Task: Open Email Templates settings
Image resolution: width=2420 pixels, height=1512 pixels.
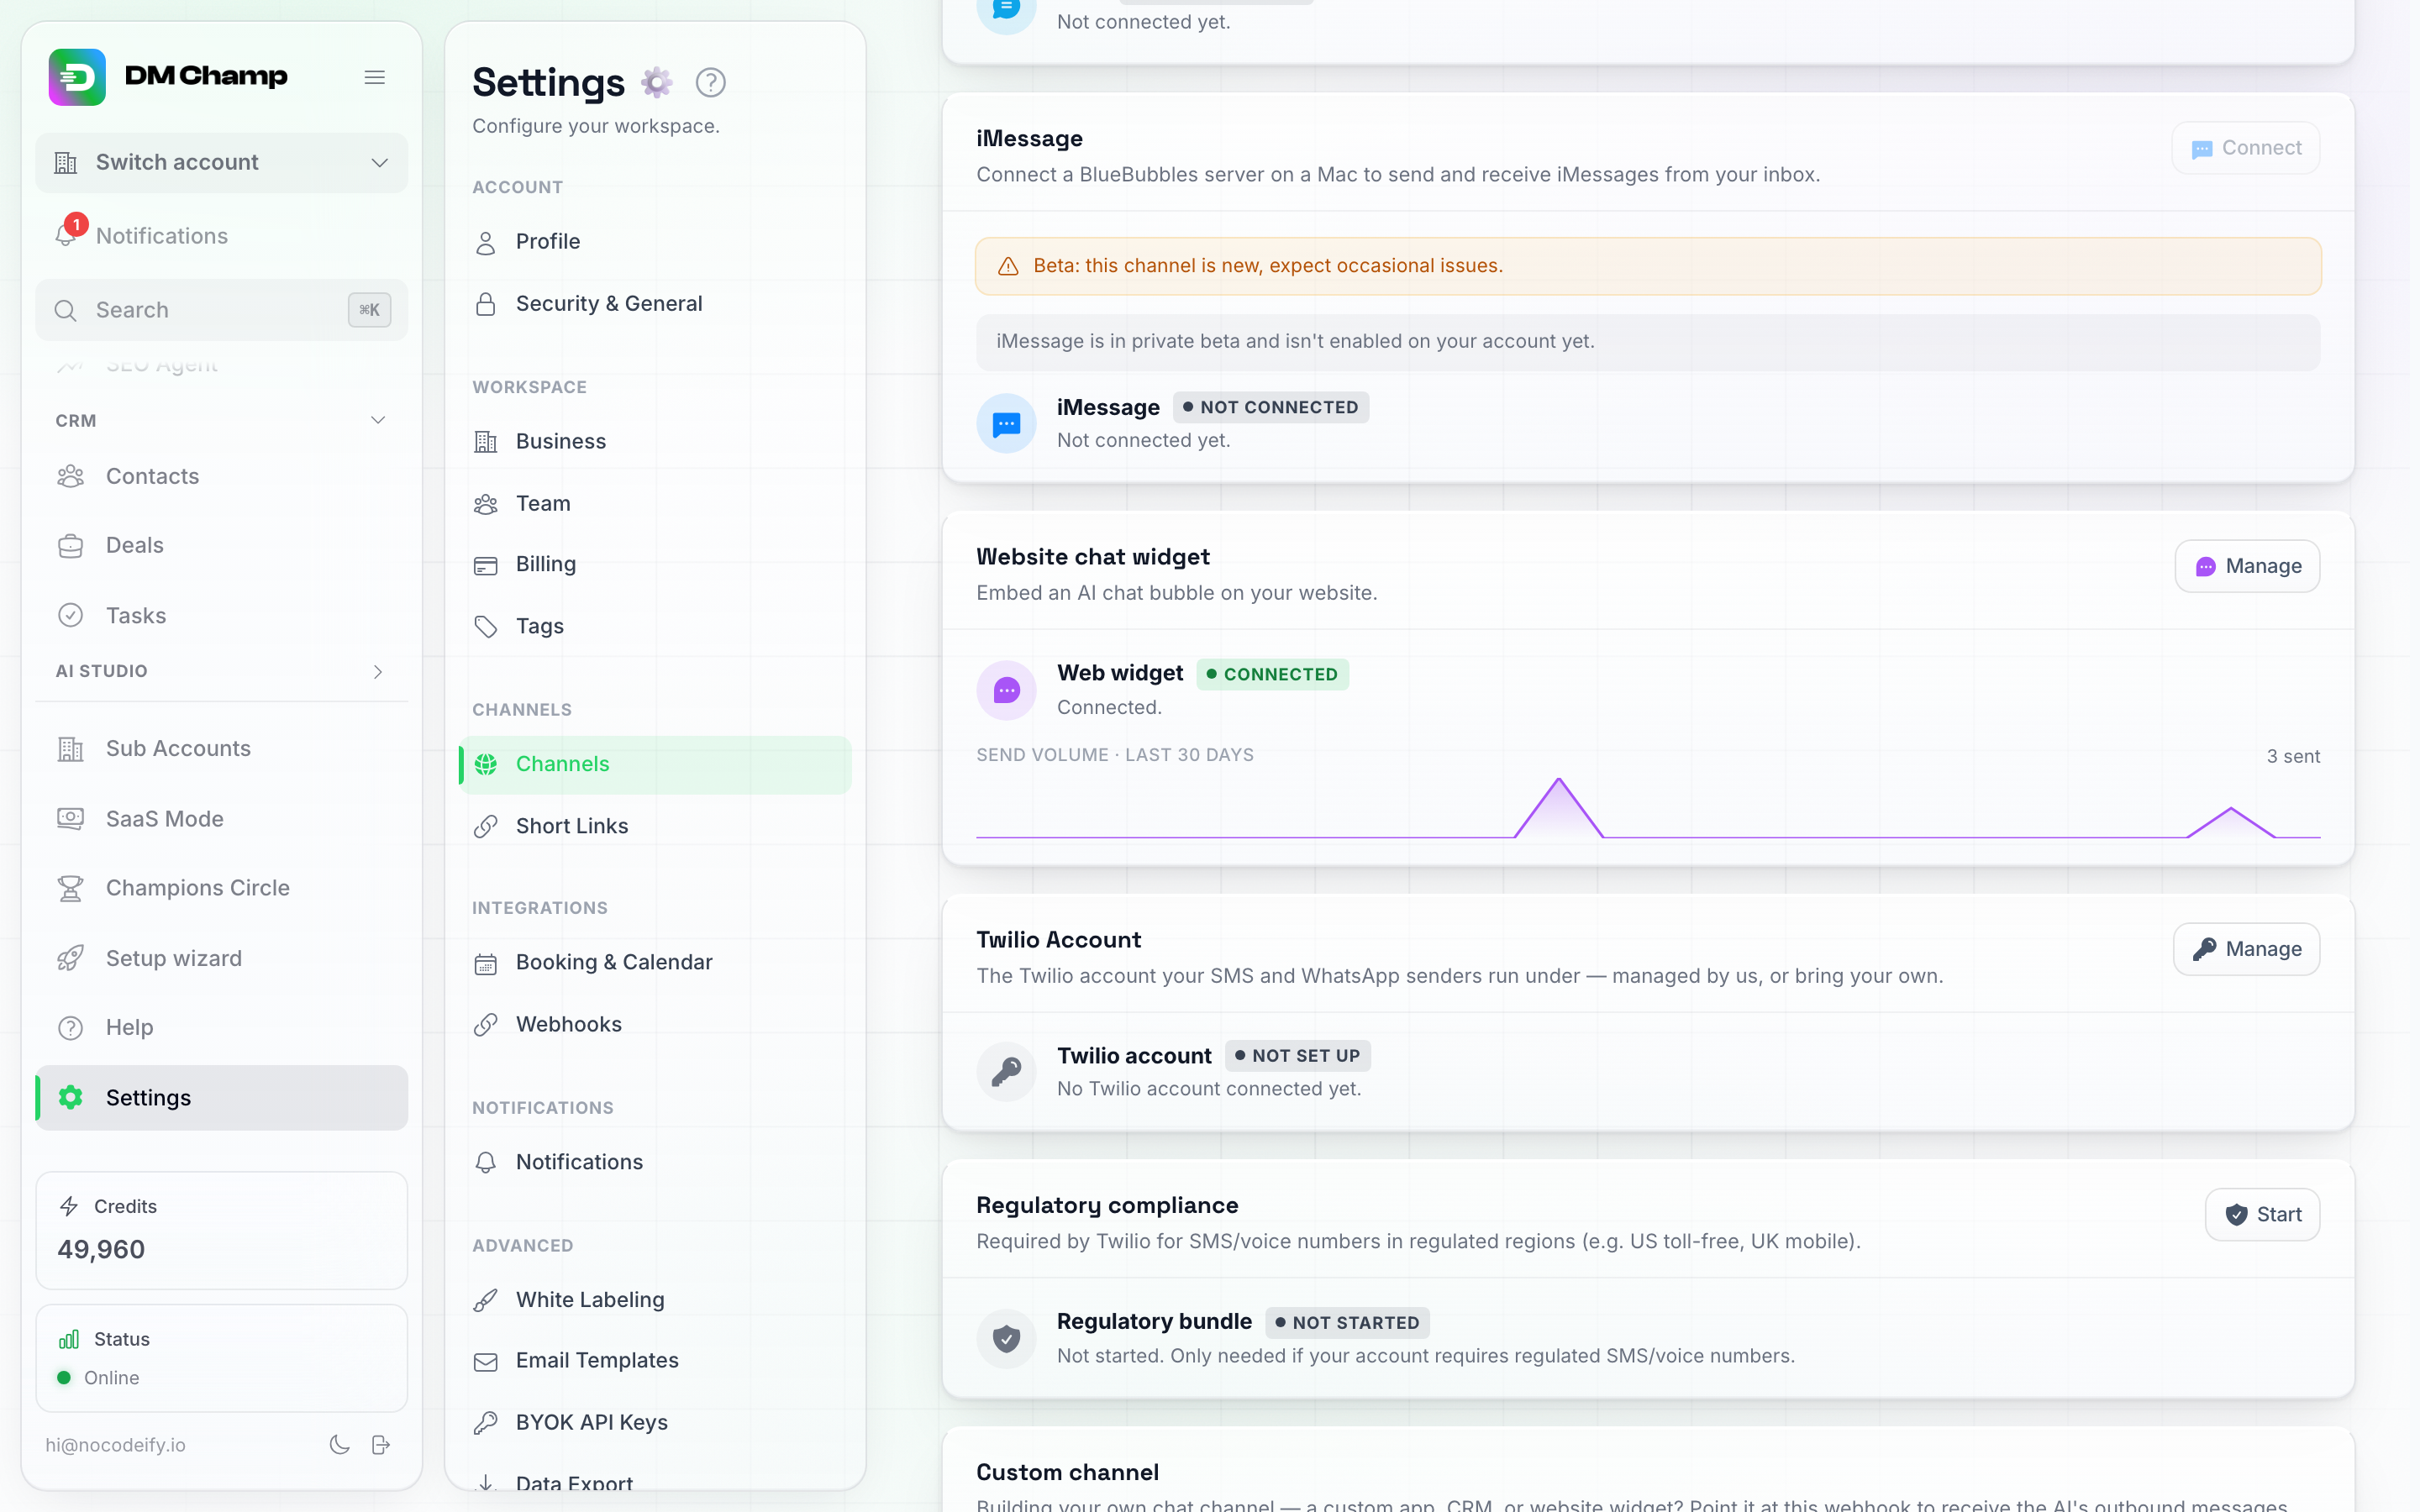Action: (655, 1361)
